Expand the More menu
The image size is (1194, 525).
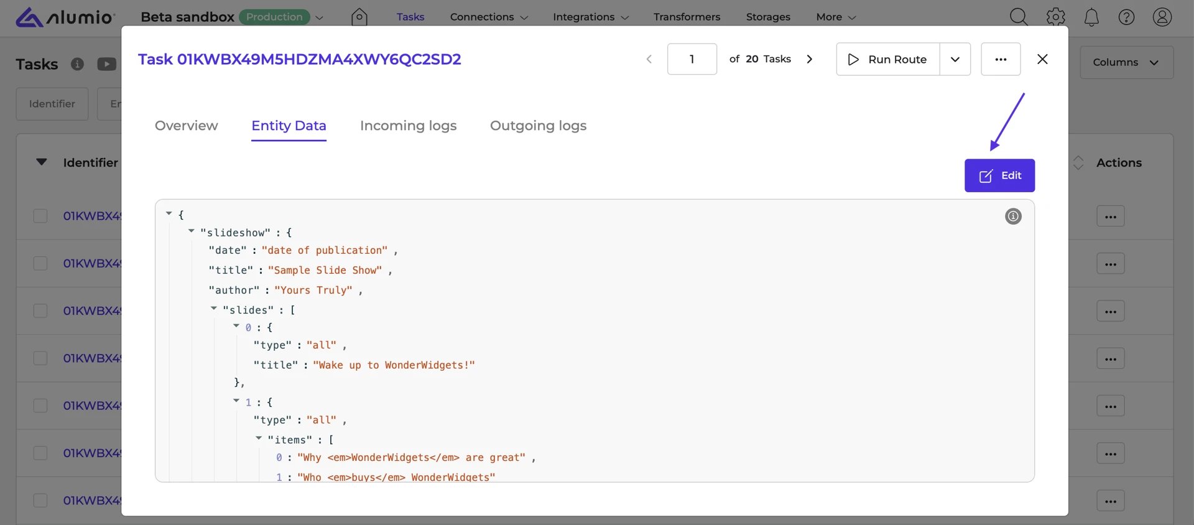(836, 17)
